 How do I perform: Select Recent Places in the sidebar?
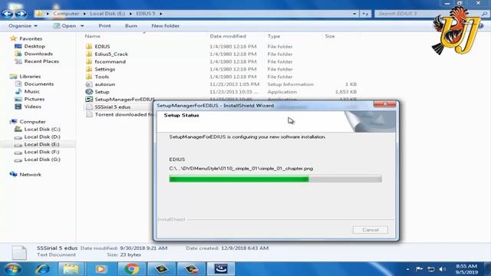pos(41,61)
